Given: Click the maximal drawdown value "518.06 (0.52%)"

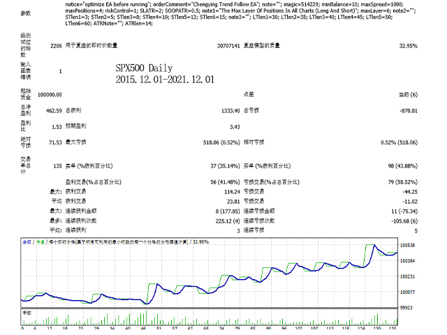Looking at the screenshot, I should click(x=221, y=142).
